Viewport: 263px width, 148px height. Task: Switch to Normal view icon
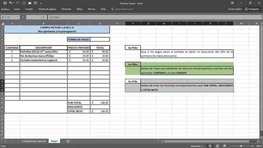[210, 146]
